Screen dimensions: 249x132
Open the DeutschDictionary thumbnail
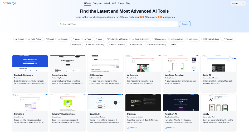(30, 63)
